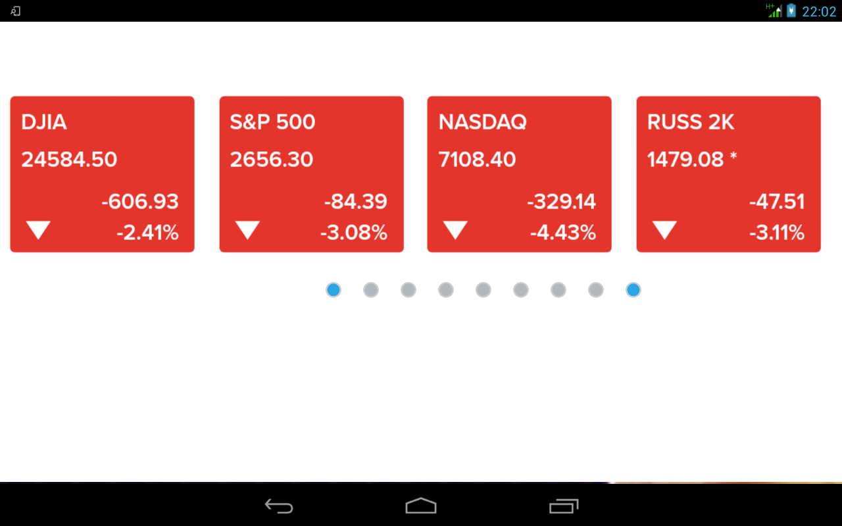Tap the DJIA -606.93 point change
The width and height of the screenshot is (842, 526).
point(140,201)
